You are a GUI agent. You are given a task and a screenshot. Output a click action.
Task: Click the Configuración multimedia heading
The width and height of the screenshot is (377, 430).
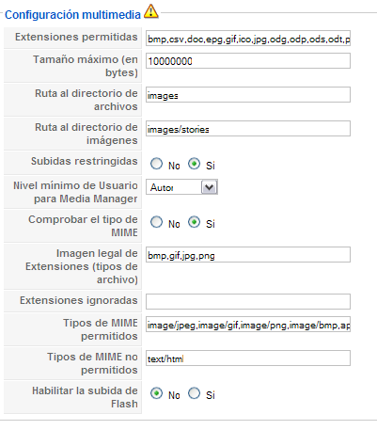72,15
